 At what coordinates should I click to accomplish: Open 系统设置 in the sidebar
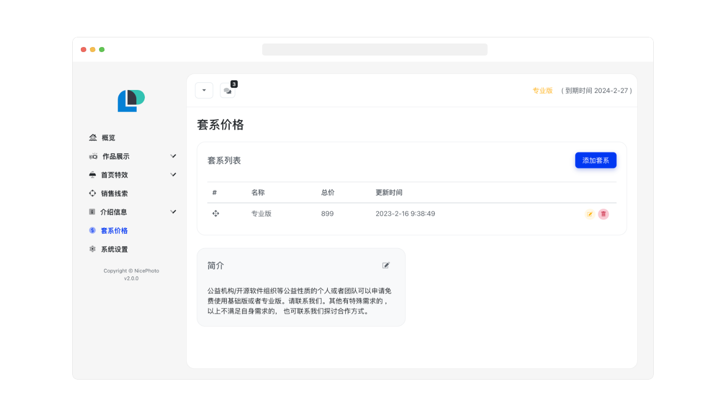tap(115, 249)
